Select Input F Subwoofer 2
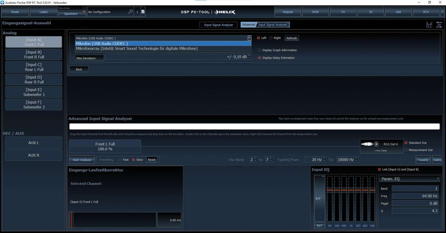Image resolution: width=446 pixels, height=233 pixels. 34,104
